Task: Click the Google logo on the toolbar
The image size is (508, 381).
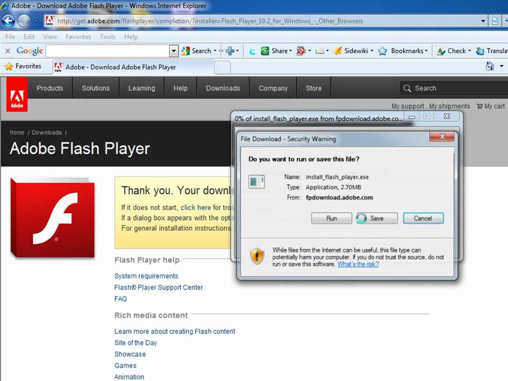Action: pyautogui.click(x=30, y=51)
